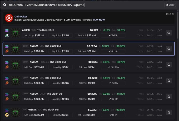Click the Liquidity $30K box
Screen dimensions: 179x121
(x=61, y=67)
